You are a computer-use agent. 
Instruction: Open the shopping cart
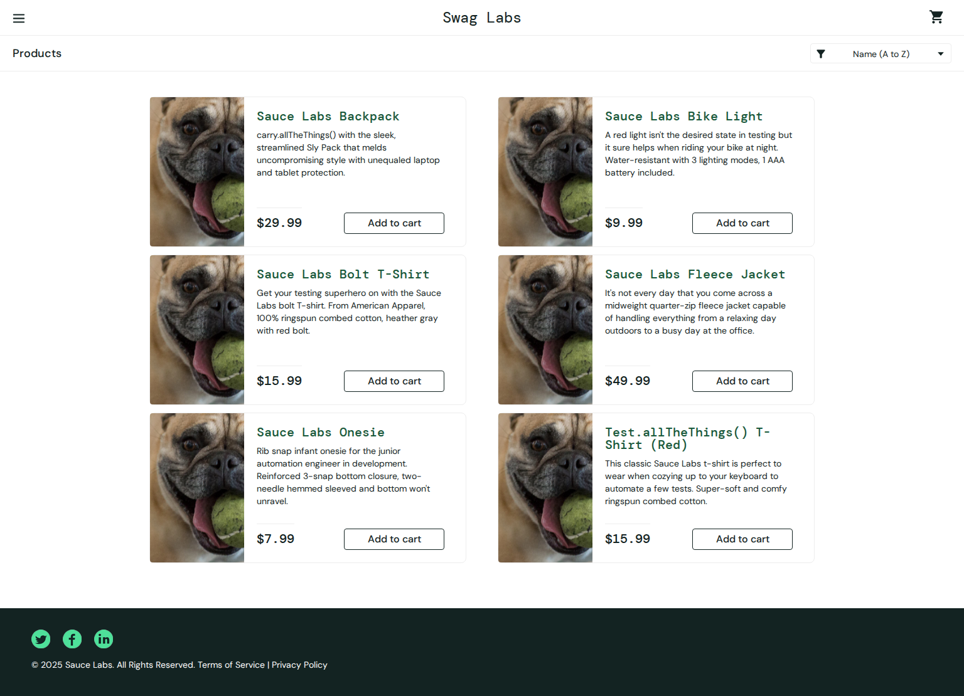click(936, 17)
